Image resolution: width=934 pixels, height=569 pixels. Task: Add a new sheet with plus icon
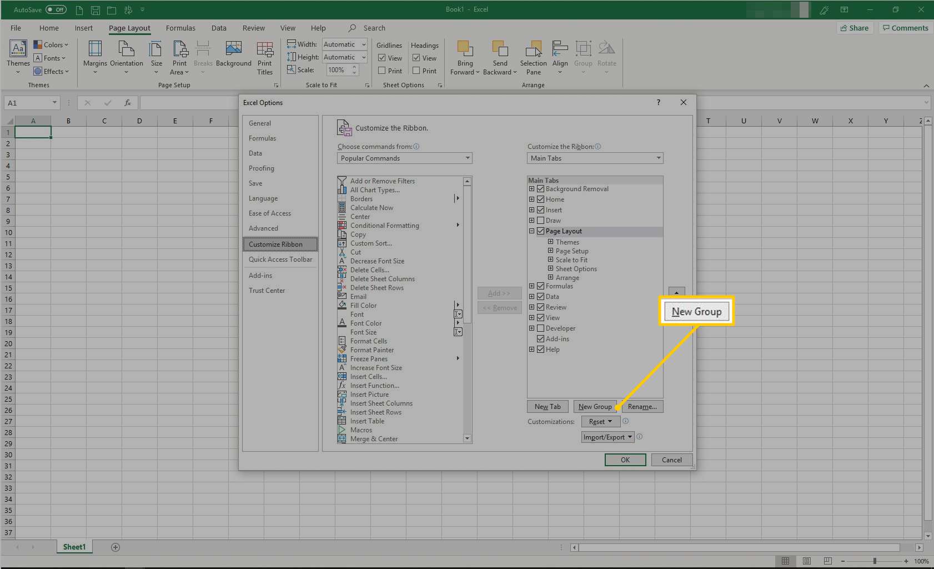coord(116,547)
